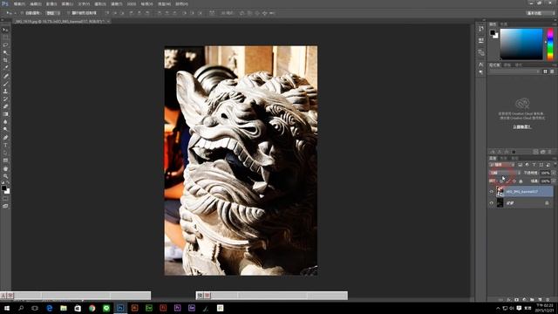Open the layer fill slider arrow
Screen dimensions: 558x314
[554, 181]
